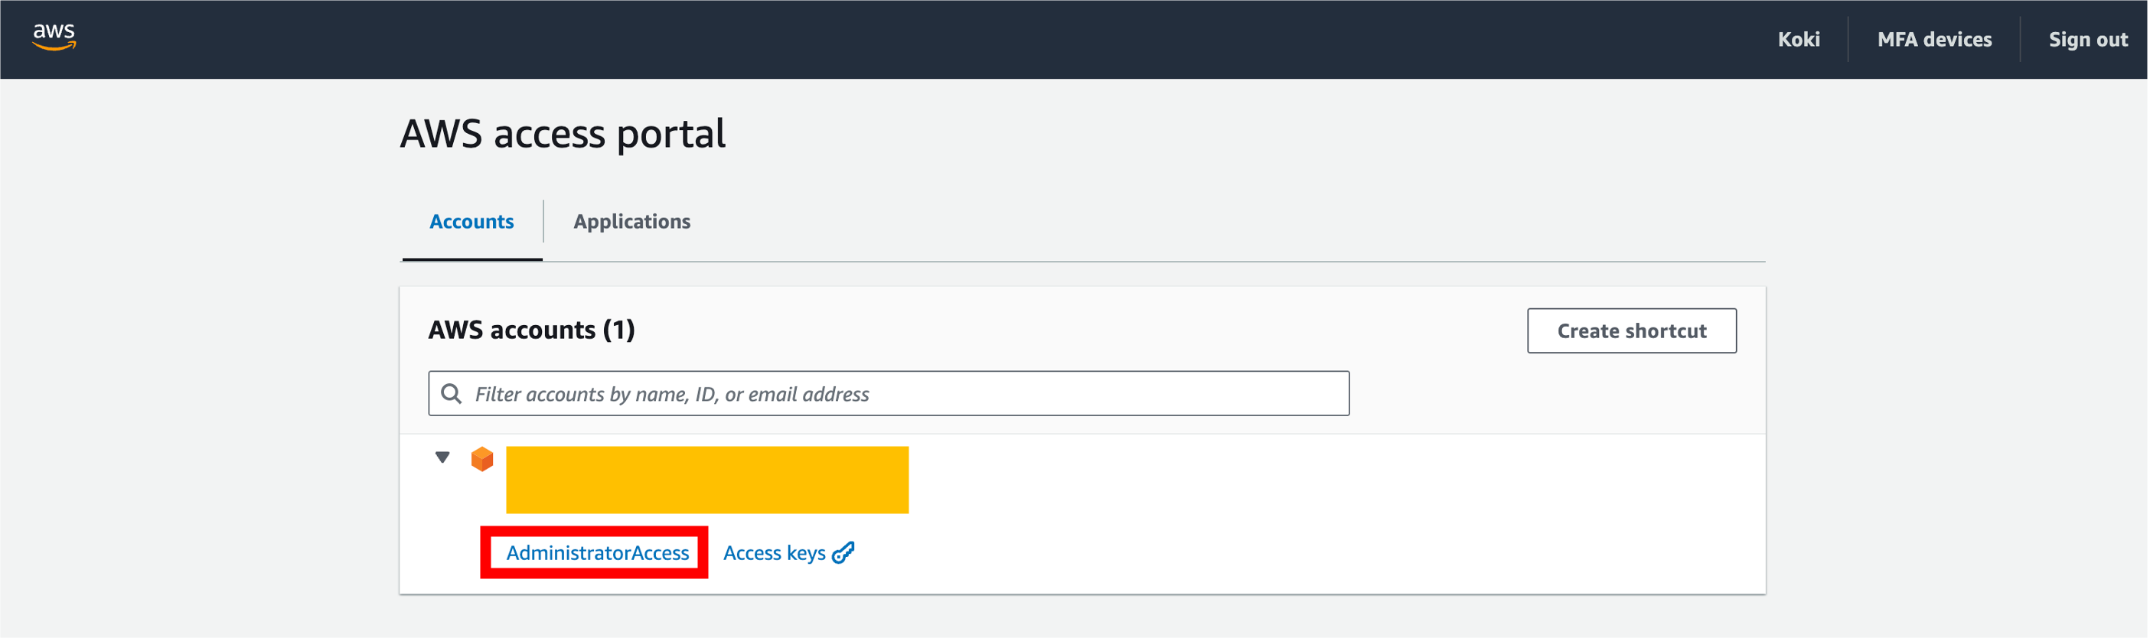Focus the account filter input field
Screen dimensions: 2150x638
(902, 394)
